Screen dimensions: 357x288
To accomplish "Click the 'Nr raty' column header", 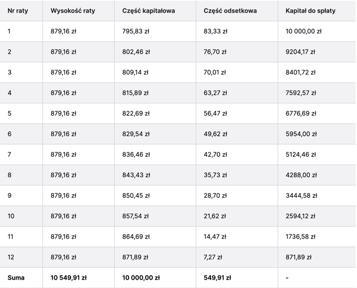I will (19, 11).
